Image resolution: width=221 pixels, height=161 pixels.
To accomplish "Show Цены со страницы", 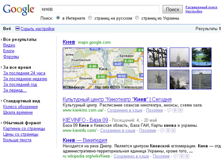I will [x=21, y=134].
